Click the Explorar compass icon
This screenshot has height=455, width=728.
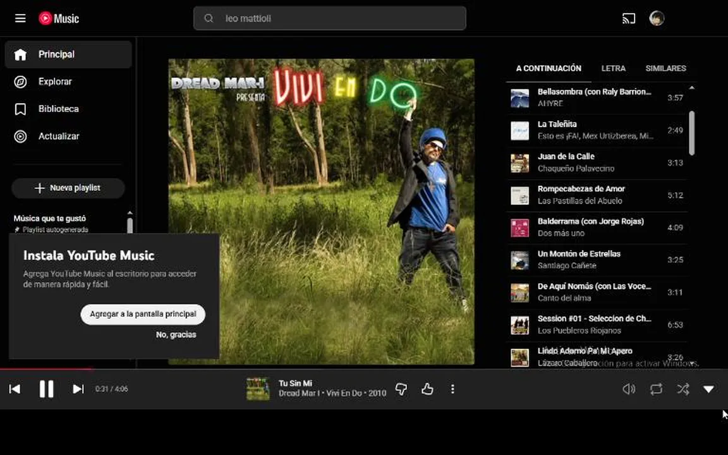[20, 82]
